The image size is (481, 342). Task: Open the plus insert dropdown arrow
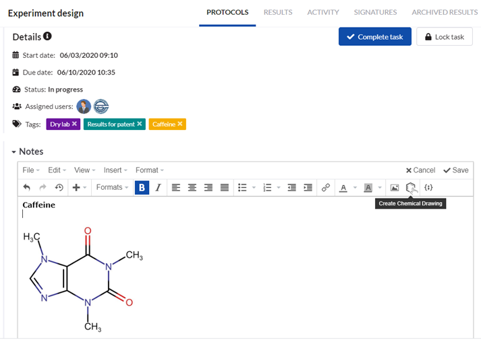85,187
